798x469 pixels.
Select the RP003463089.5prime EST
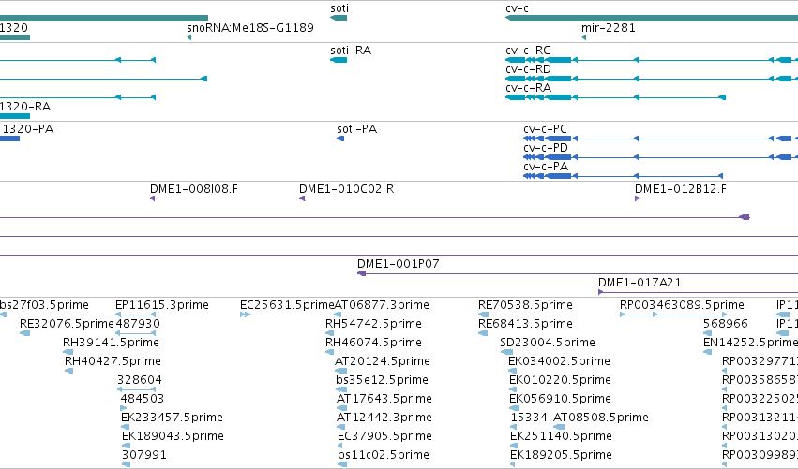click(682, 305)
